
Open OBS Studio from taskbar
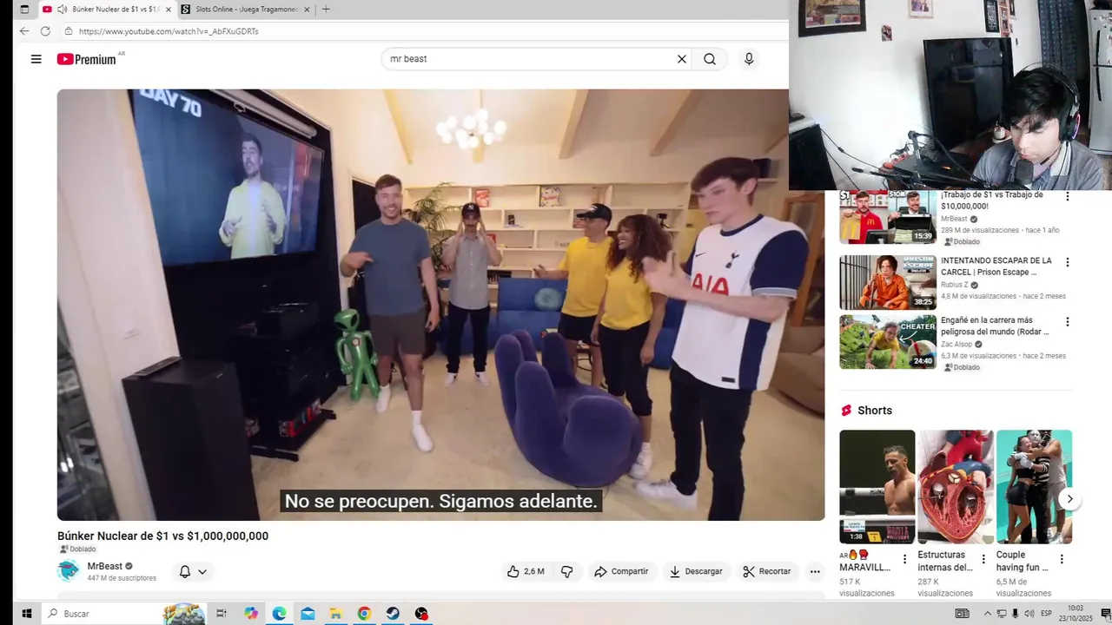421,614
